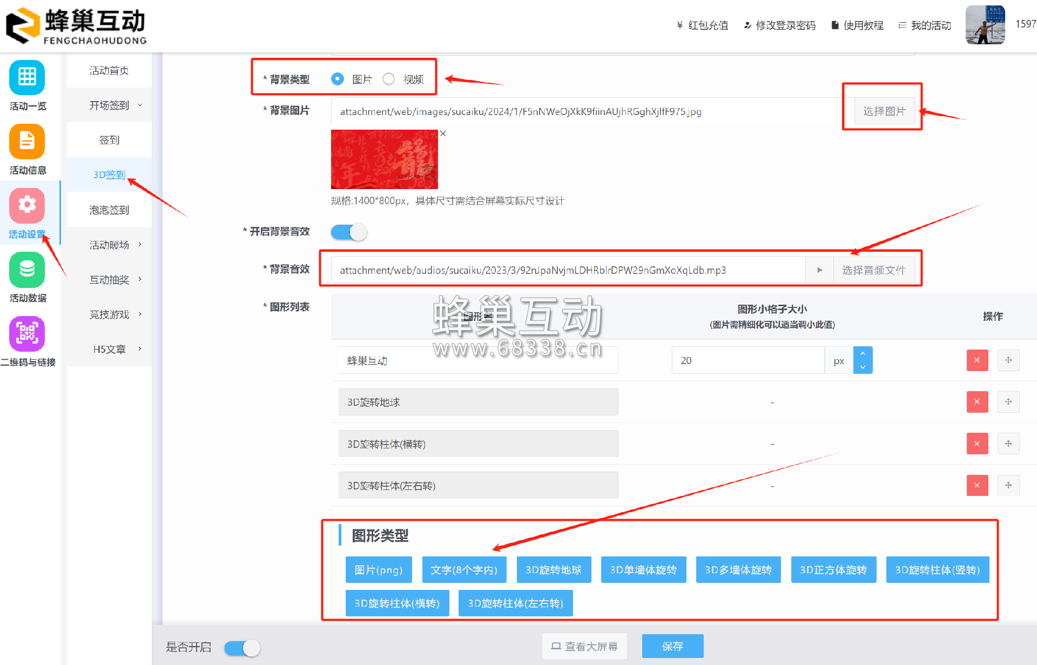The height and width of the screenshot is (665, 1037).
Task: Open 活动数据 database icon in sidebar
Action: coord(27,270)
